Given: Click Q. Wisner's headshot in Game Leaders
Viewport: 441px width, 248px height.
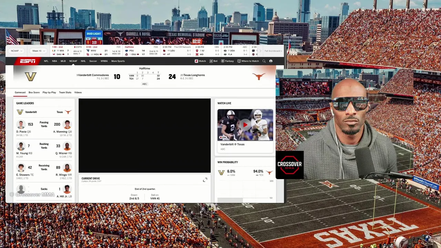Looking at the screenshot, I should point(67,146).
